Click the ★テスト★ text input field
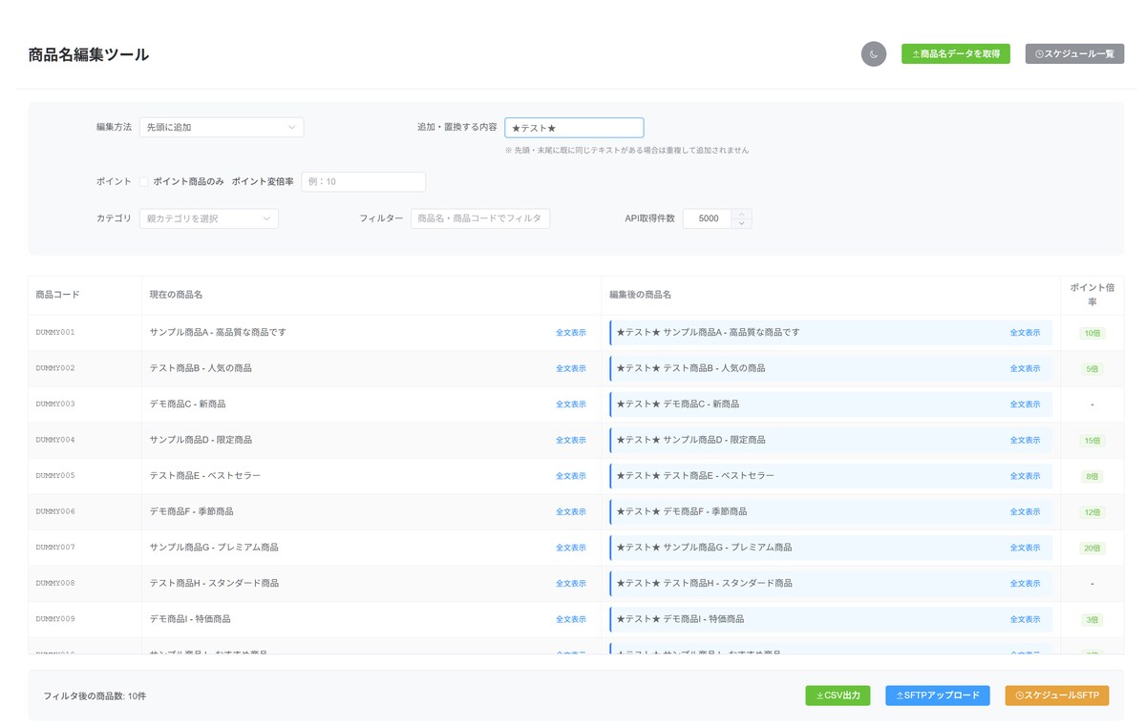The height and width of the screenshot is (725, 1146). 574,128
